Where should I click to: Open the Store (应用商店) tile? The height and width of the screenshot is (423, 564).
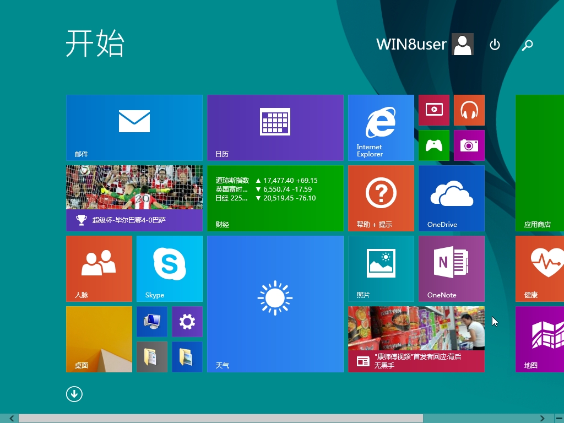(x=540, y=163)
